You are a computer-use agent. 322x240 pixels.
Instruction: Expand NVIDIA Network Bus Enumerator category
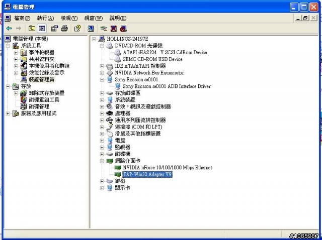coord(102,73)
